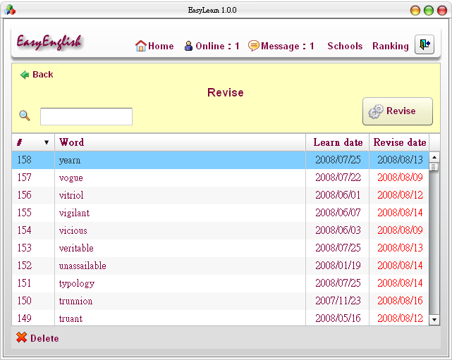Select the word 'typology'
Viewport: 452px width, 360px height.
[x=77, y=284]
